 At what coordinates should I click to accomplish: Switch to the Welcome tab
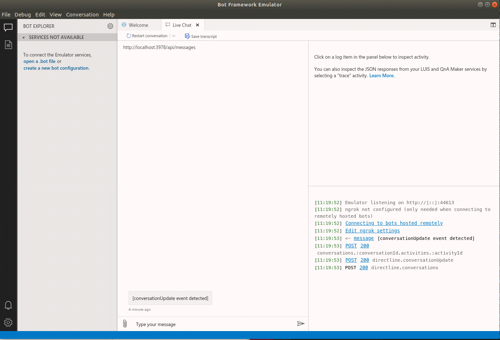point(139,25)
